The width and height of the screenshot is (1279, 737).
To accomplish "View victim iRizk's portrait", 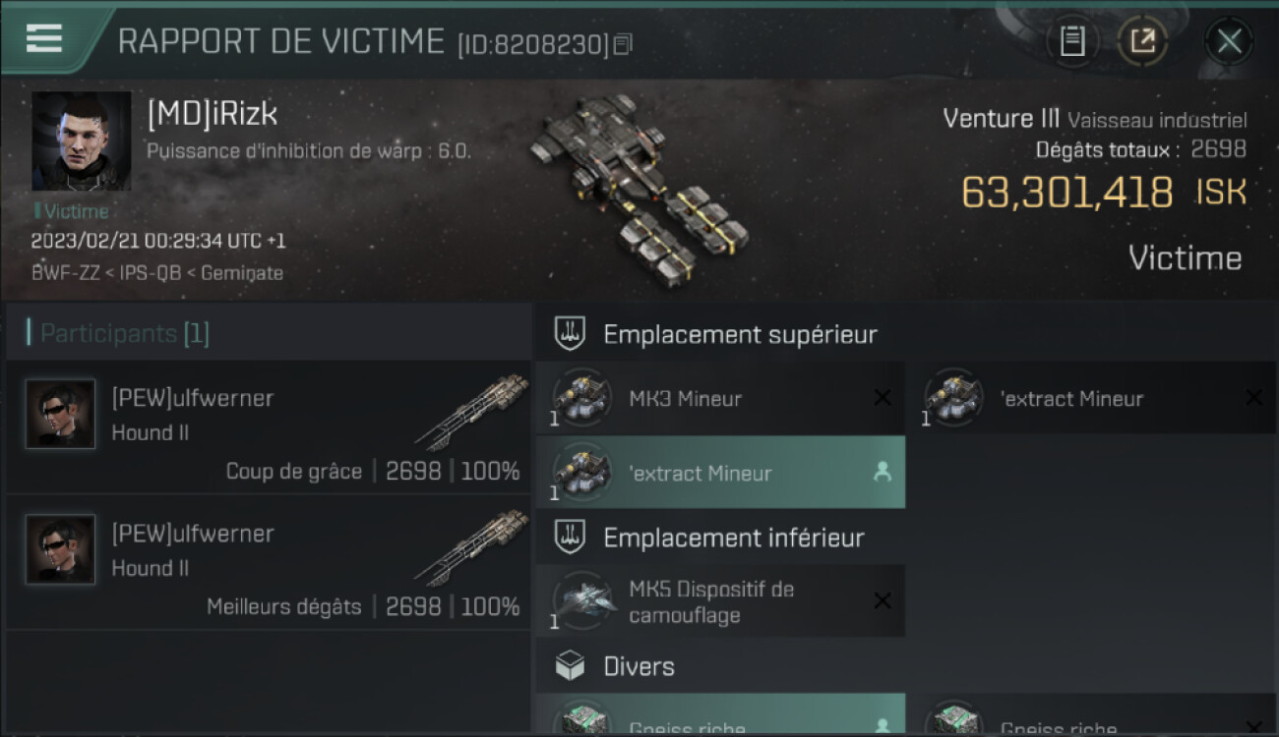I will (81, 142).
